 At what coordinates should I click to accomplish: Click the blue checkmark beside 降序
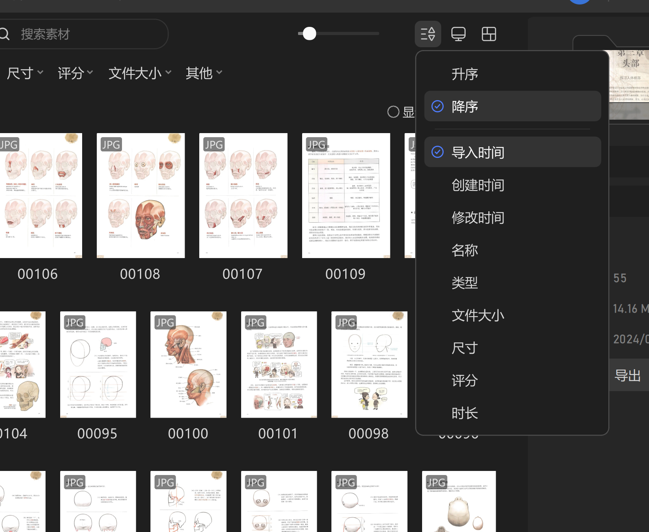coord(438,106)
